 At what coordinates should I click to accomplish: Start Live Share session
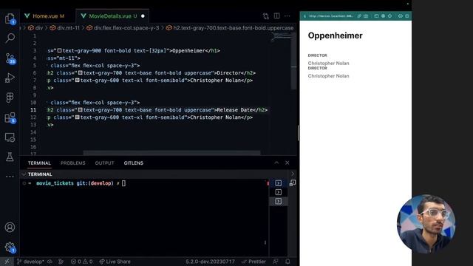point(115,262)
